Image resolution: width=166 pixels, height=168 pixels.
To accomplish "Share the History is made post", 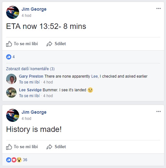I will pos(56,147).
